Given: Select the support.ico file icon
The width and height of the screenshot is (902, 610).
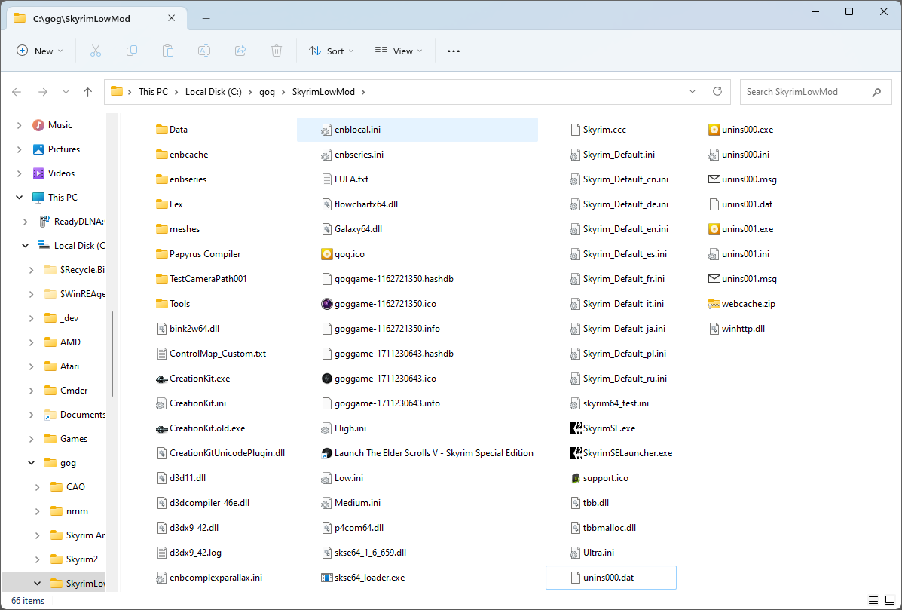Looking at the screenshot, I should tap(575, 478).
